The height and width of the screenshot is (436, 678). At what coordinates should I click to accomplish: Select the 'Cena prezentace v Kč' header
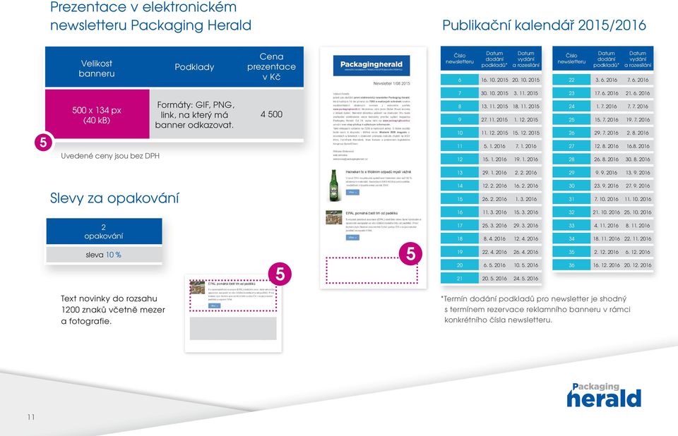click(271, 66)
